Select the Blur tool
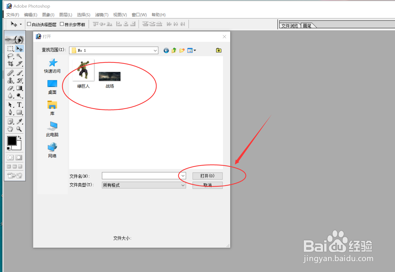This screenshot has height=272, width=395. tap(10, 95)
